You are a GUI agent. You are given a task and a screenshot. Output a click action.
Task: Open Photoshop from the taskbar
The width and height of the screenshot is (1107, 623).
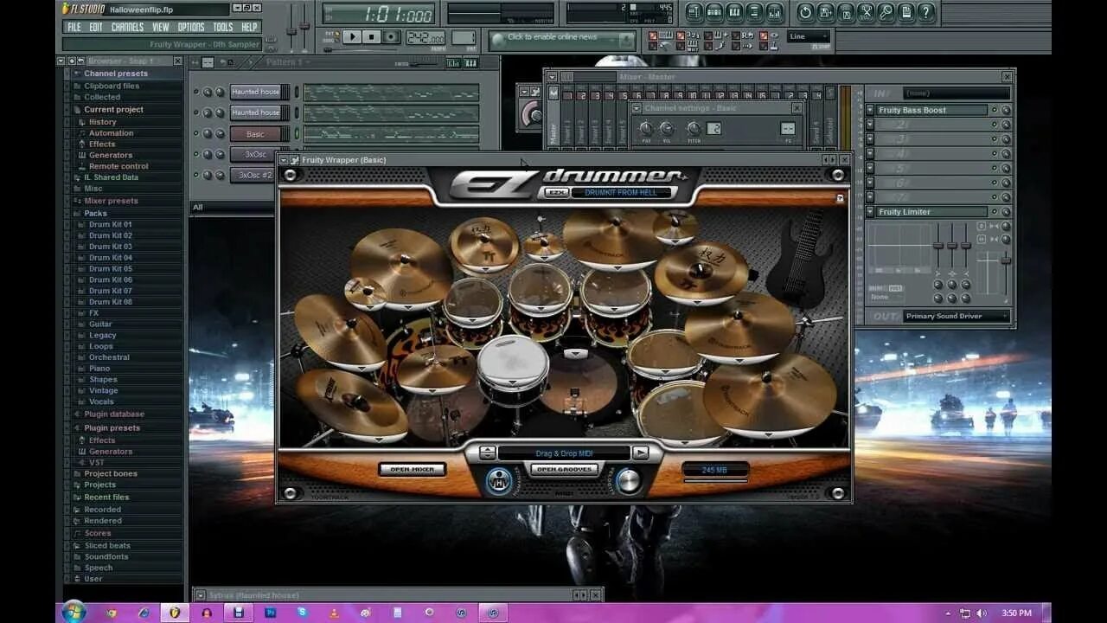270,613
